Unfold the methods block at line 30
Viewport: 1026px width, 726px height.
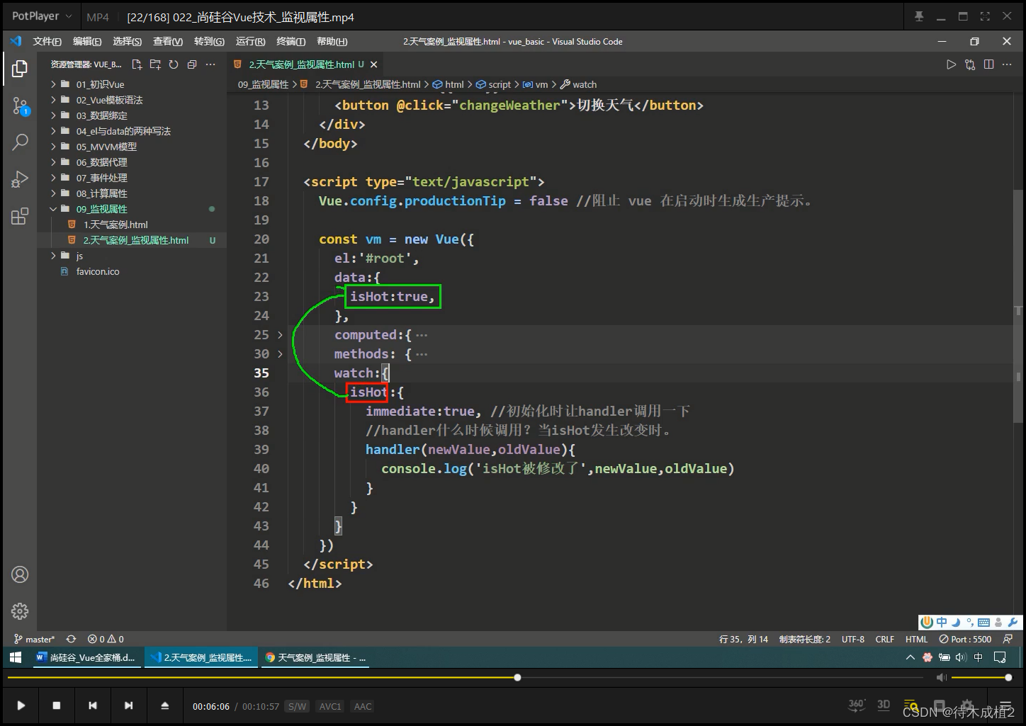coord(280,354)
